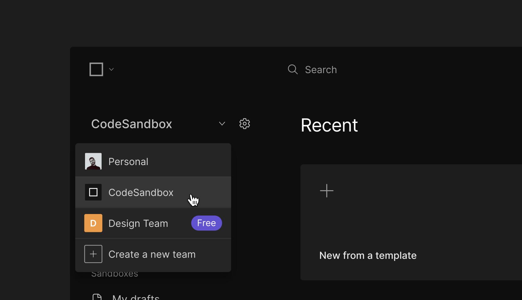Click the plus icon inside the template card
522x300 pixels.
click(x=327, y=190)
